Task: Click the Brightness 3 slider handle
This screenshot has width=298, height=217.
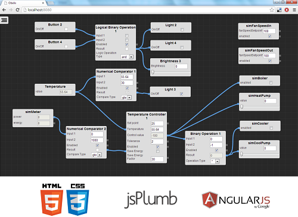Action: point(153,72)
